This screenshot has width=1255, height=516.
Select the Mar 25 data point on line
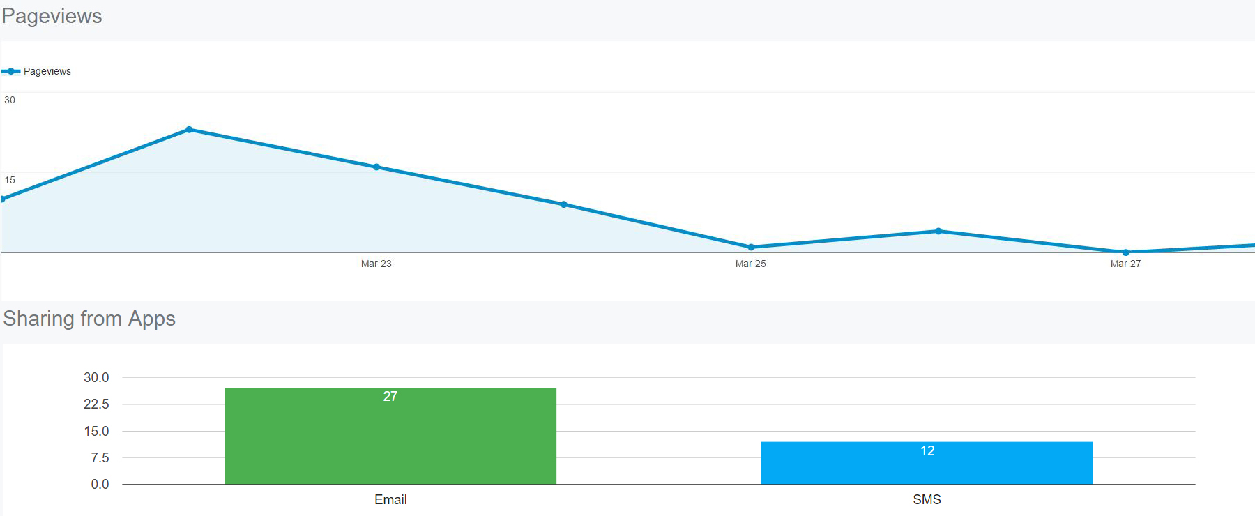coord(751,247)
